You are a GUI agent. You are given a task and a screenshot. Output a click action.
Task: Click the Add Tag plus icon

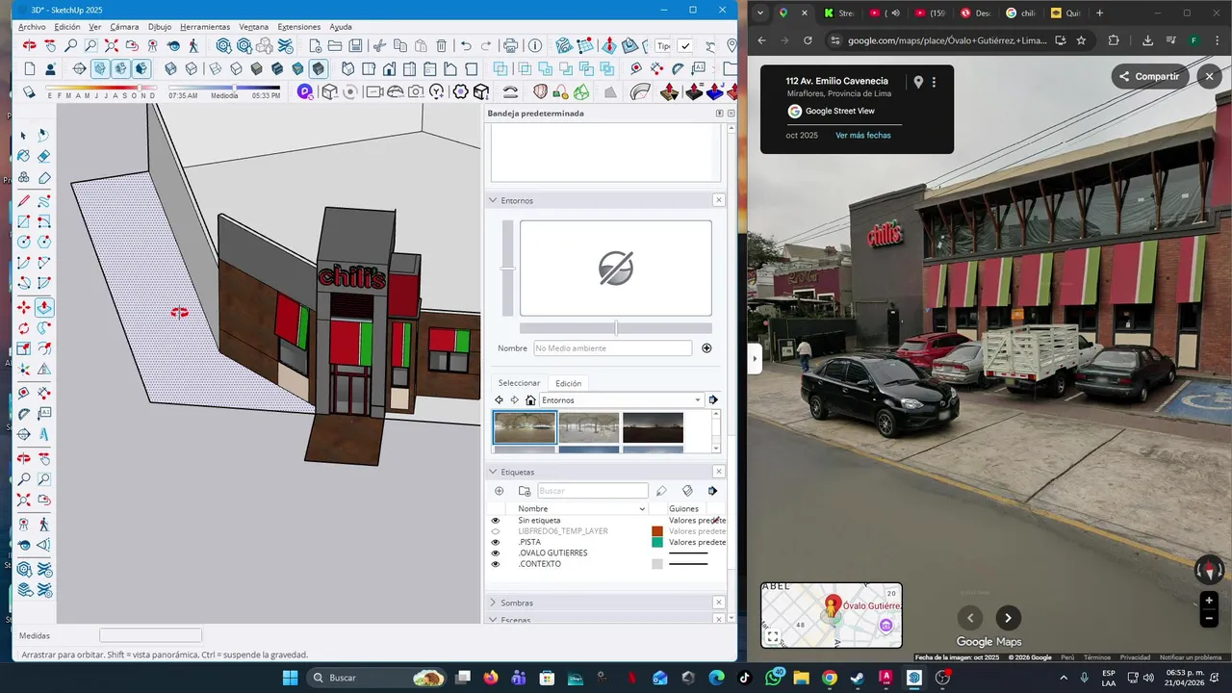point(499,491)
